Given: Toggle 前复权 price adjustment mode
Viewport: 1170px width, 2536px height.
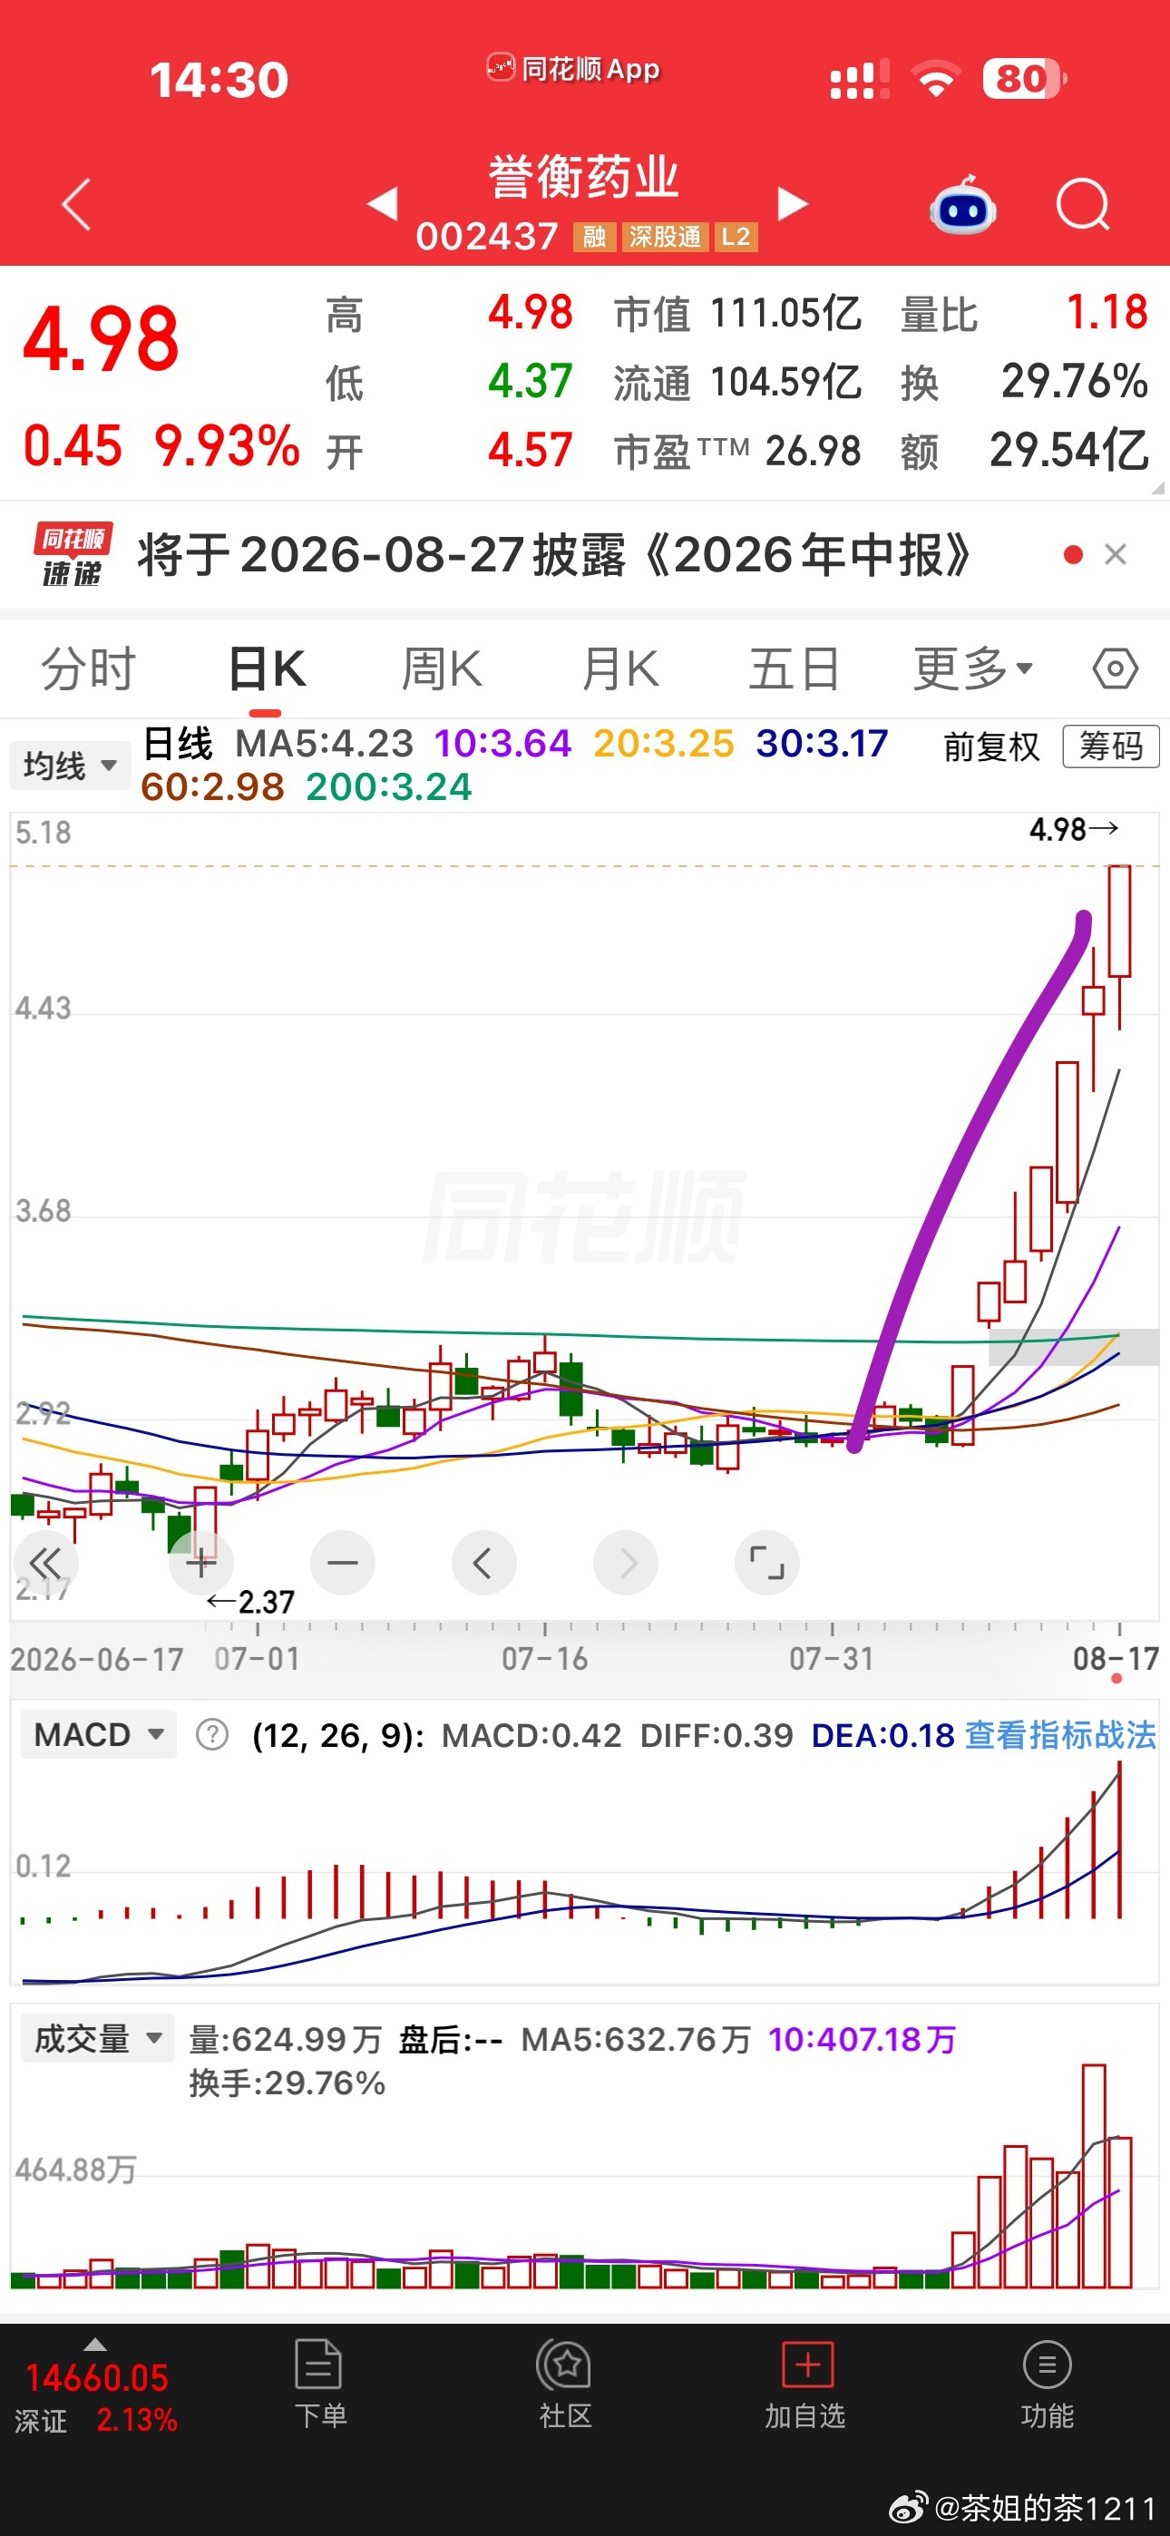Looking at the screenshot, I should pyautogui.click(x=990, y=746).
